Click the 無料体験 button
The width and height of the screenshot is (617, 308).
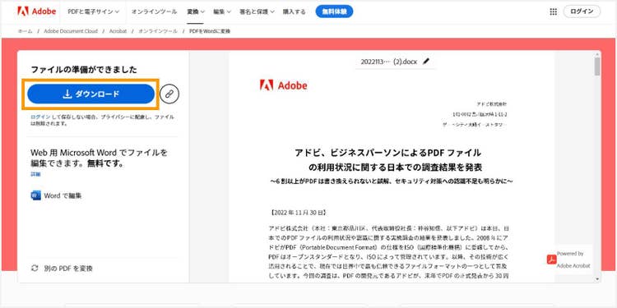click(x=334, y=11)
